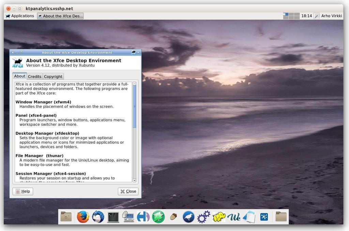Image resolution: width=349 pixels, height=231 pixels.
Task: Launch the blue H application in the dock
Action: pyautogui.click(x=143, y=217)
